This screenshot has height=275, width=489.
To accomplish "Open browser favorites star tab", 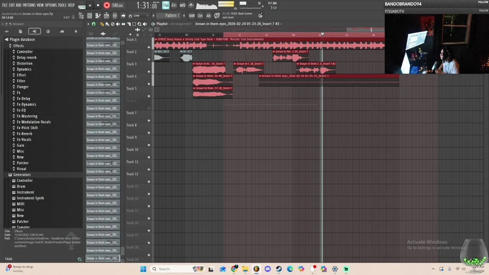I will click(x=76, y=31).
